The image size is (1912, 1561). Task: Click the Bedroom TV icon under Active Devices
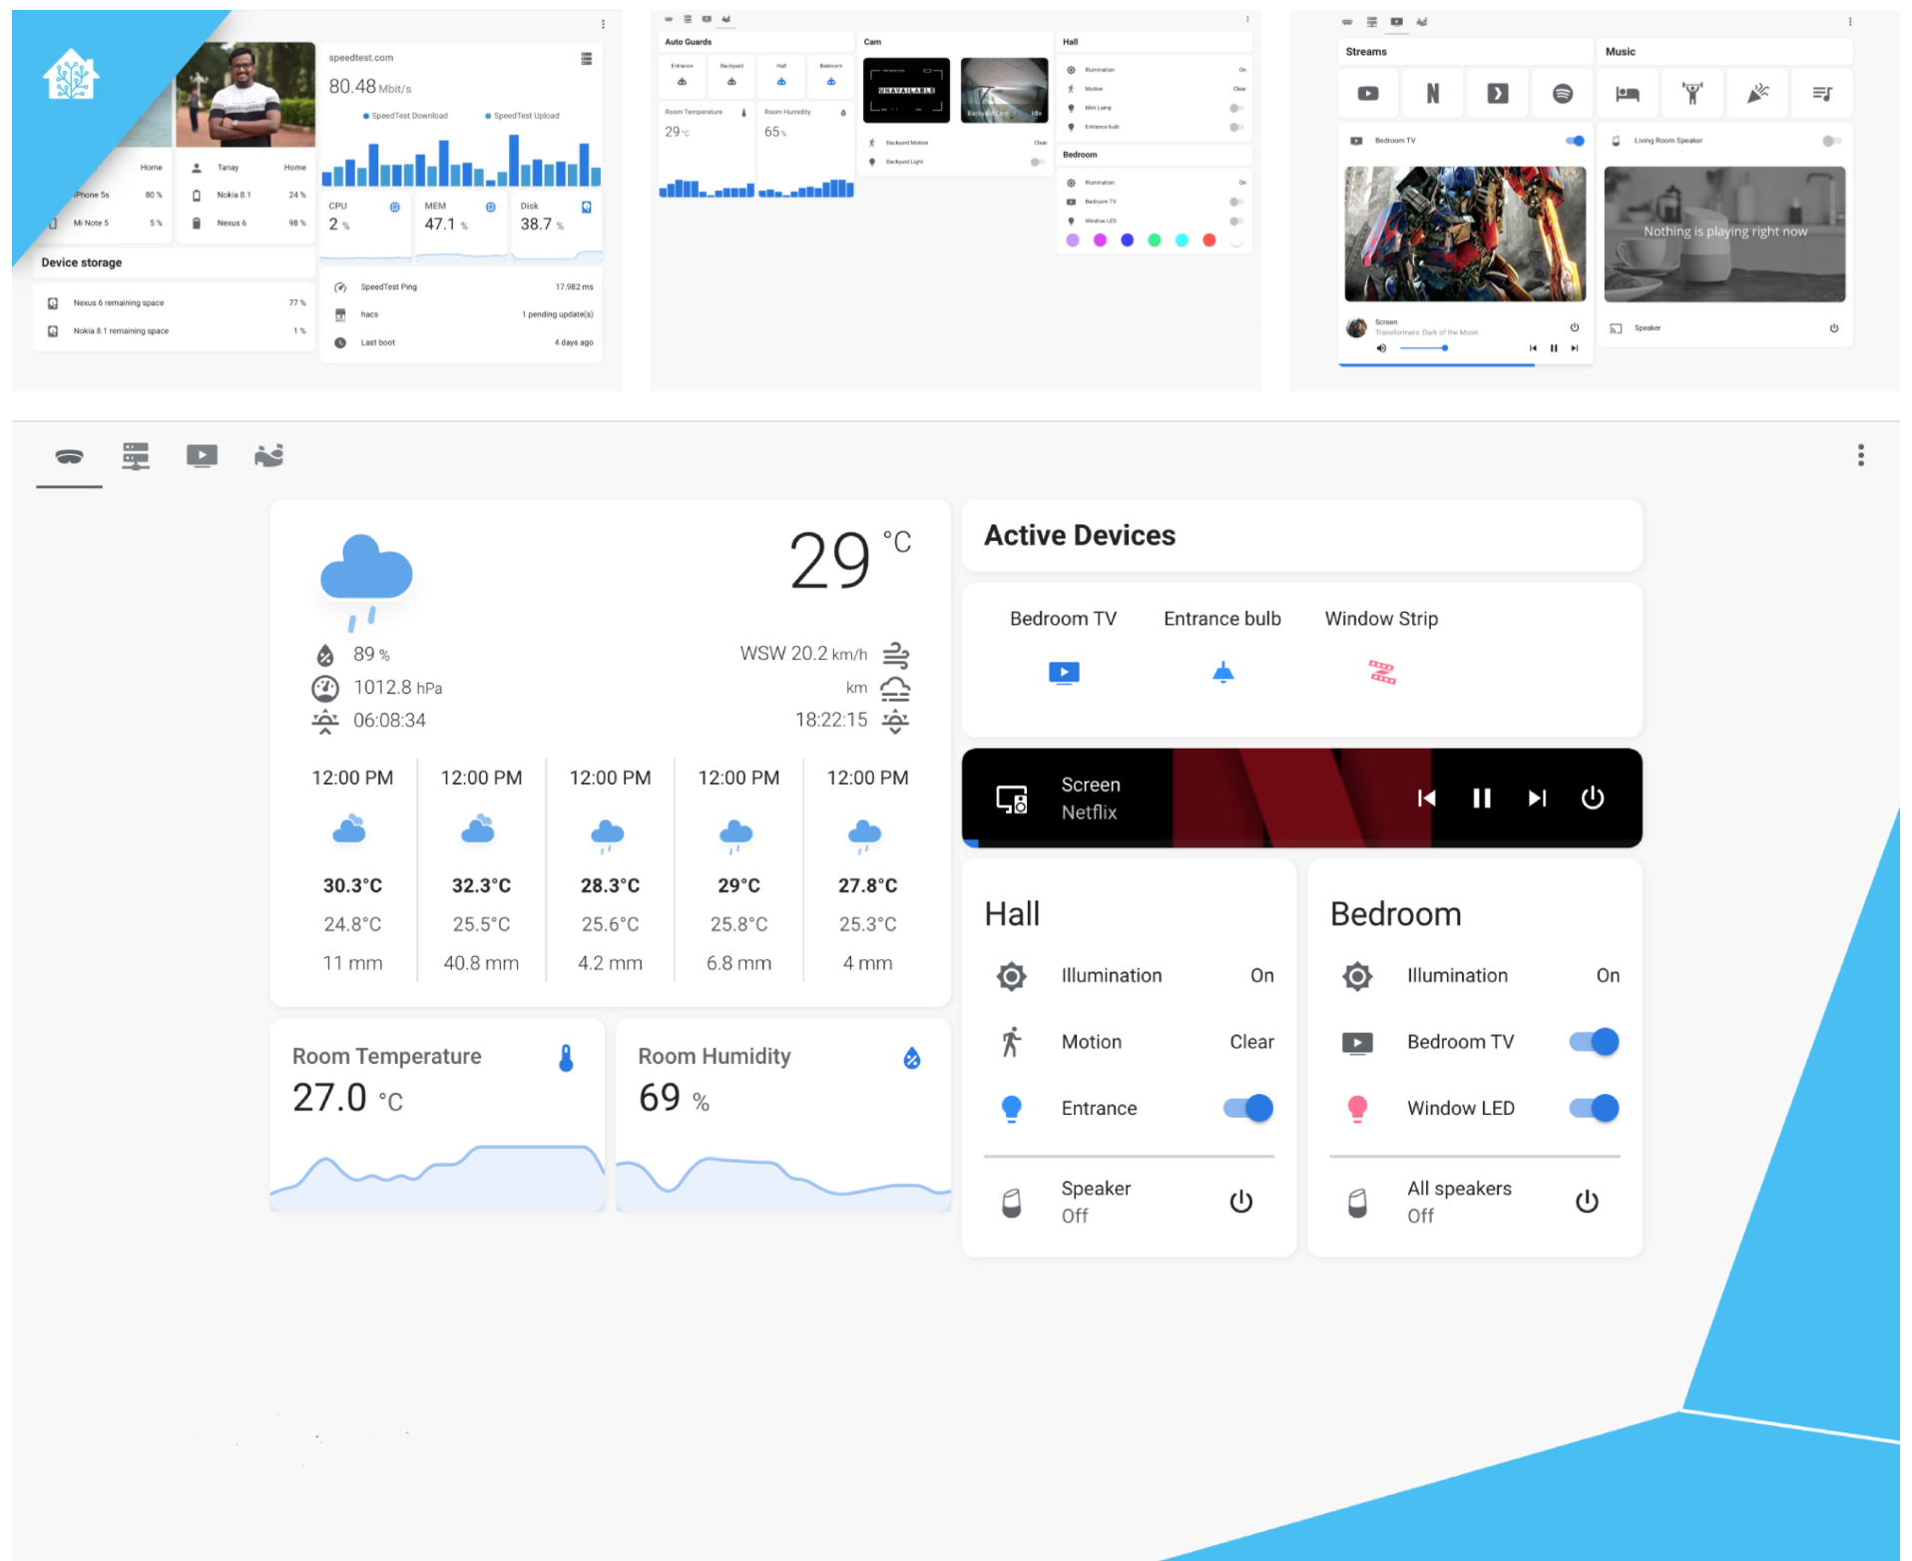pyautogui.click(x=1064, y=673)
